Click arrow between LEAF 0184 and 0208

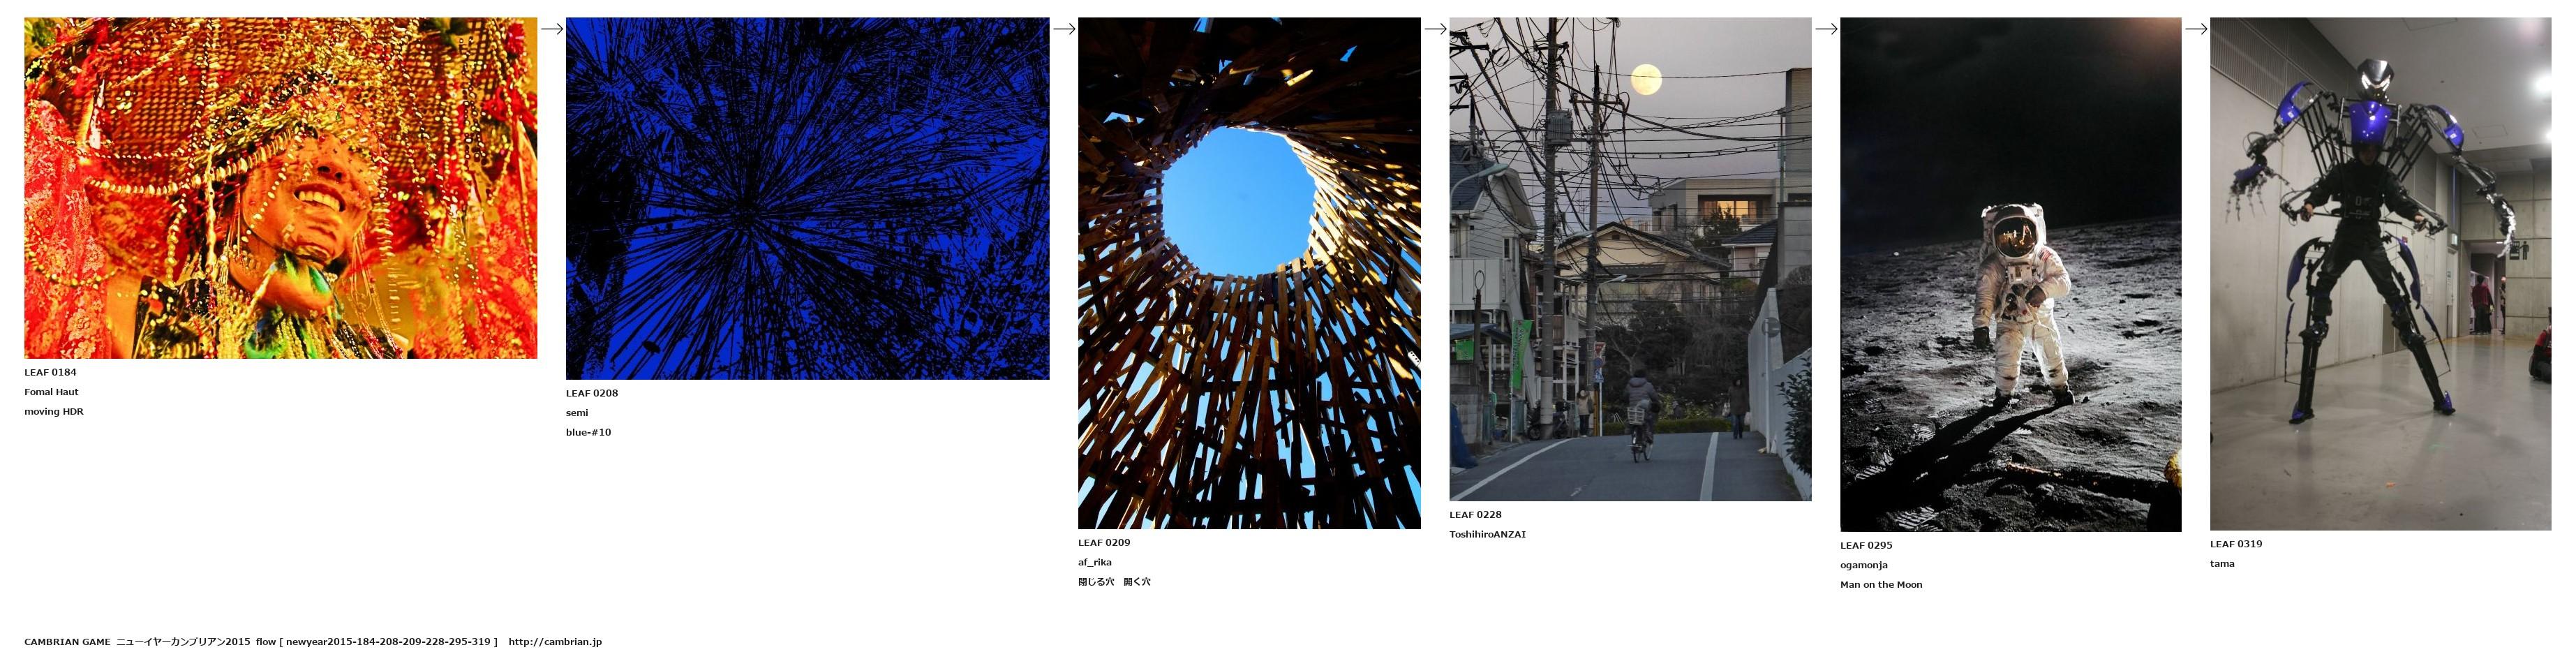552,29
